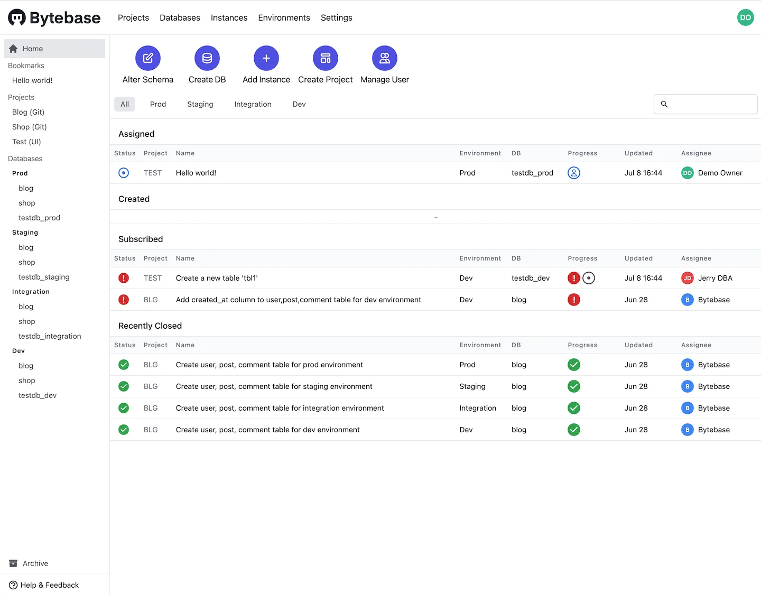Open testdb_staging database in the sidebar
761x594 pixels.
tap(44, 277)
